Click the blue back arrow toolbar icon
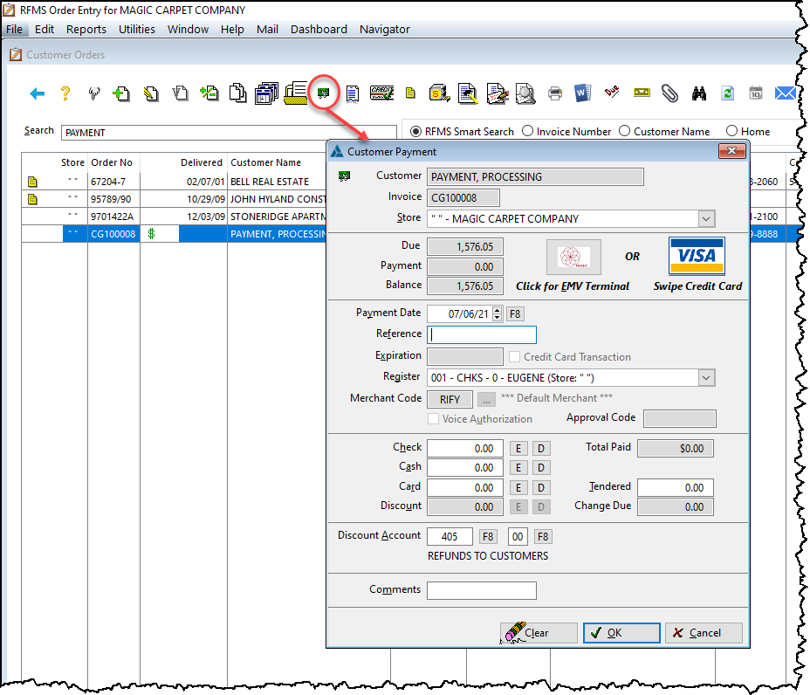Viewport: 810px width, 695px height. 37,93
